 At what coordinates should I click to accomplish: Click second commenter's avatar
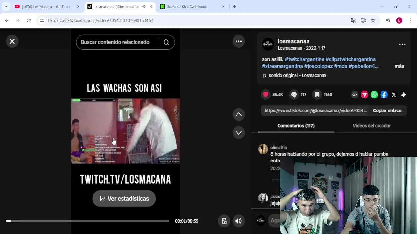[263, 198]
